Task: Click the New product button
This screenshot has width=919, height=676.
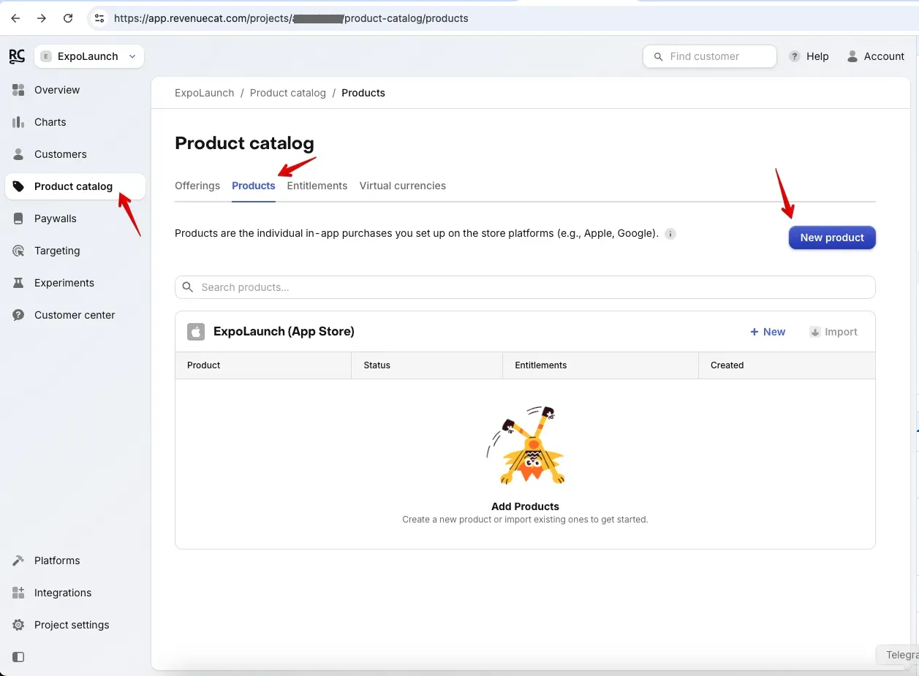Action: [832, 238]
